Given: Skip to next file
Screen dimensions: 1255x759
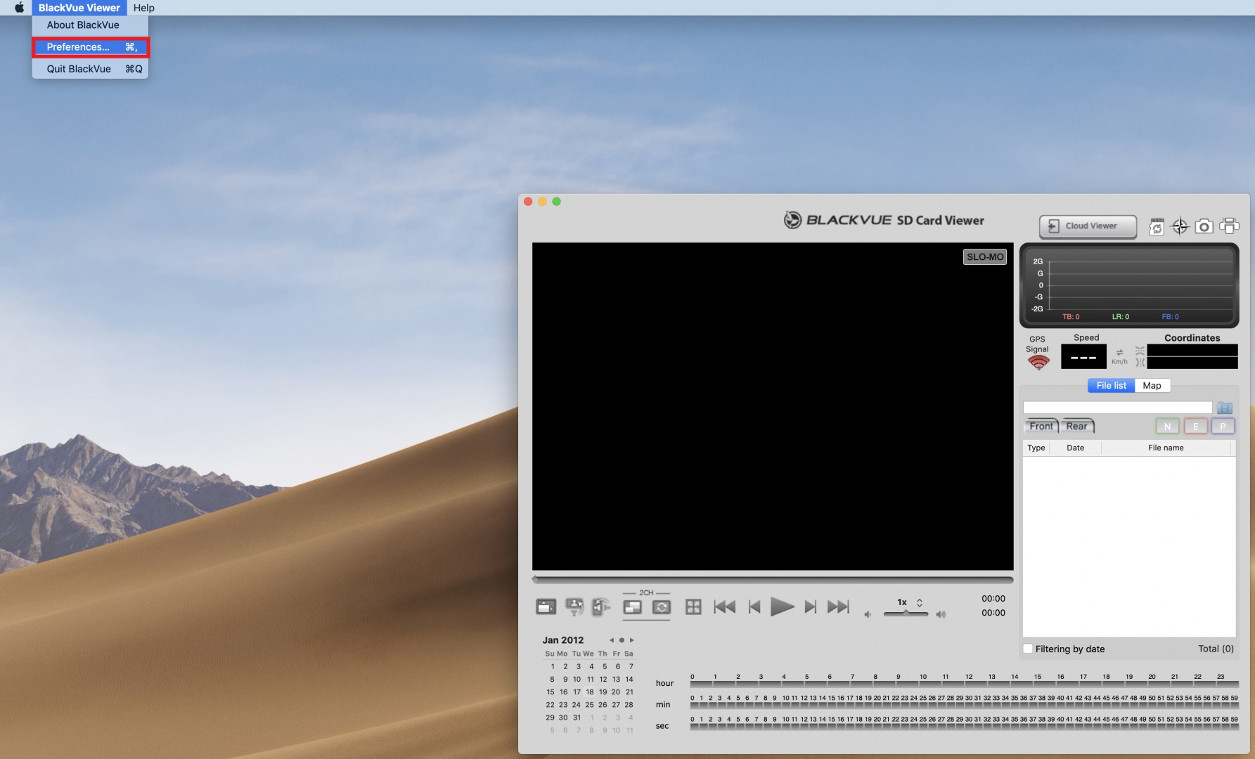Looking at the screenshot, I should tap(838, 606).
